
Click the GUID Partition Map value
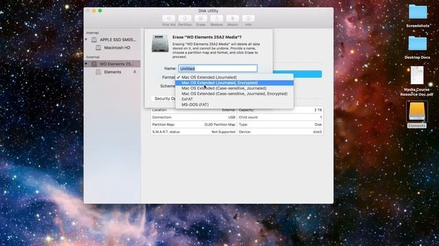(219, 124)
